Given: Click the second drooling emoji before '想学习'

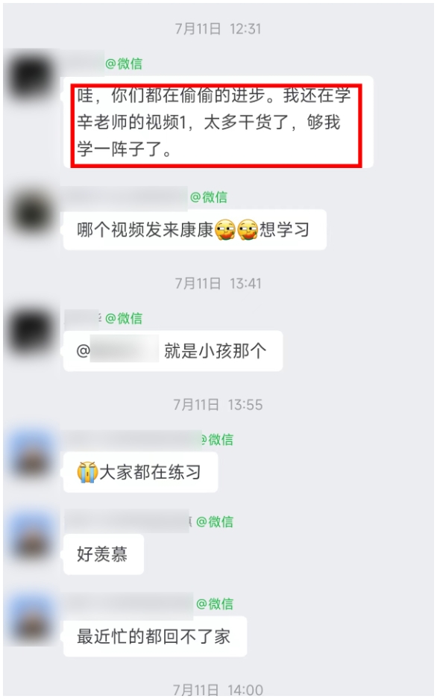Looking at the screenshot, I should click(248, 230).
